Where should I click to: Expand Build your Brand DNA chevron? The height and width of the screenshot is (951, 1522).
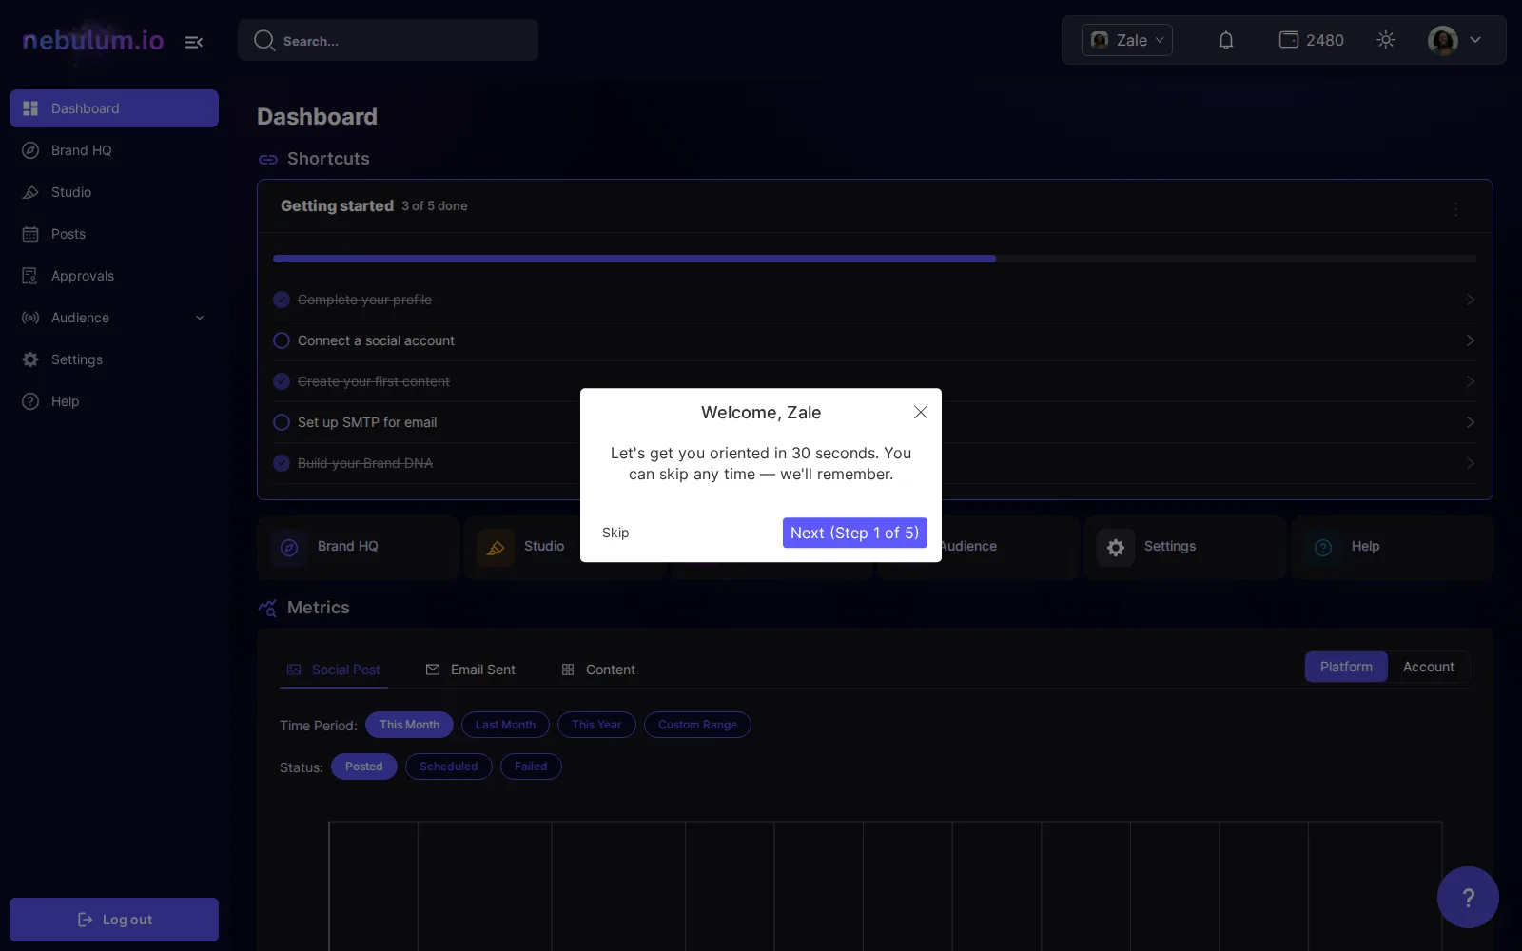tap(1471, 463)
